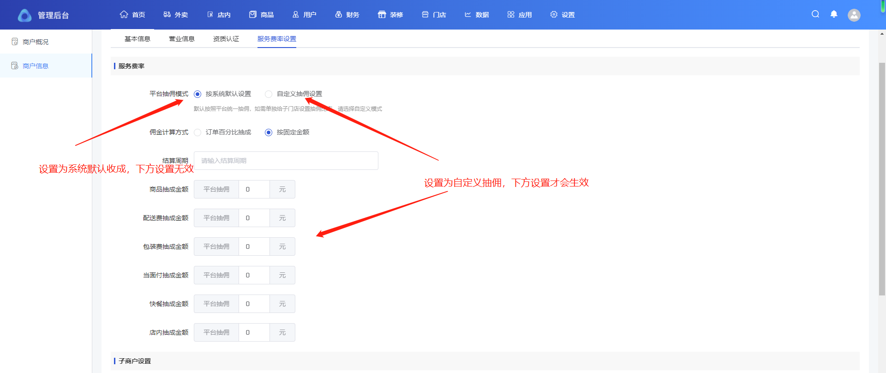Choose 订单百分比抽成 radio button
Viewport: 886px width, 373px height.
click(198, 132)
